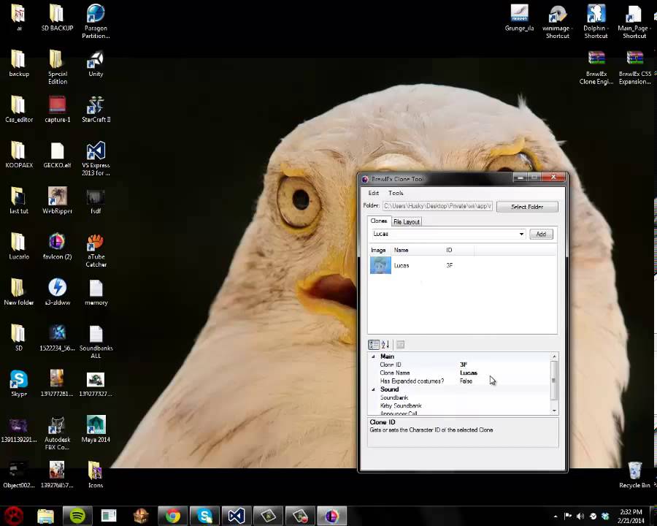Select the Skype desktop shortcut
This screenshot has width=657, height=526.
click(19, 384)
